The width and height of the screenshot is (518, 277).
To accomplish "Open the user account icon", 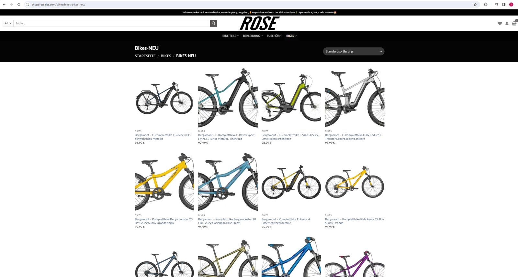I will coord(507,23).
